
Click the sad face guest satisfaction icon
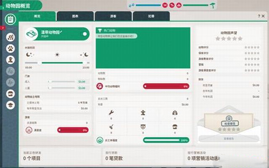click(x=29, y=130)
